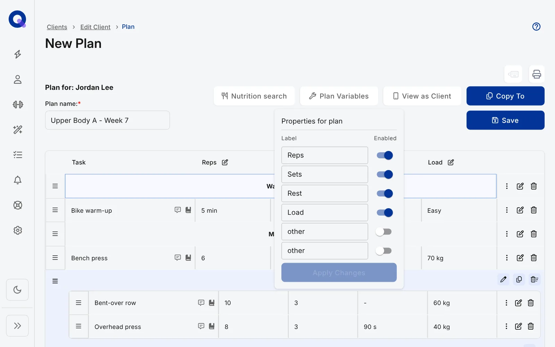This screenshot has height=347, width=555.
Task: Open the three-dot menu for Bike warm-up
Action: pos(507,210)
